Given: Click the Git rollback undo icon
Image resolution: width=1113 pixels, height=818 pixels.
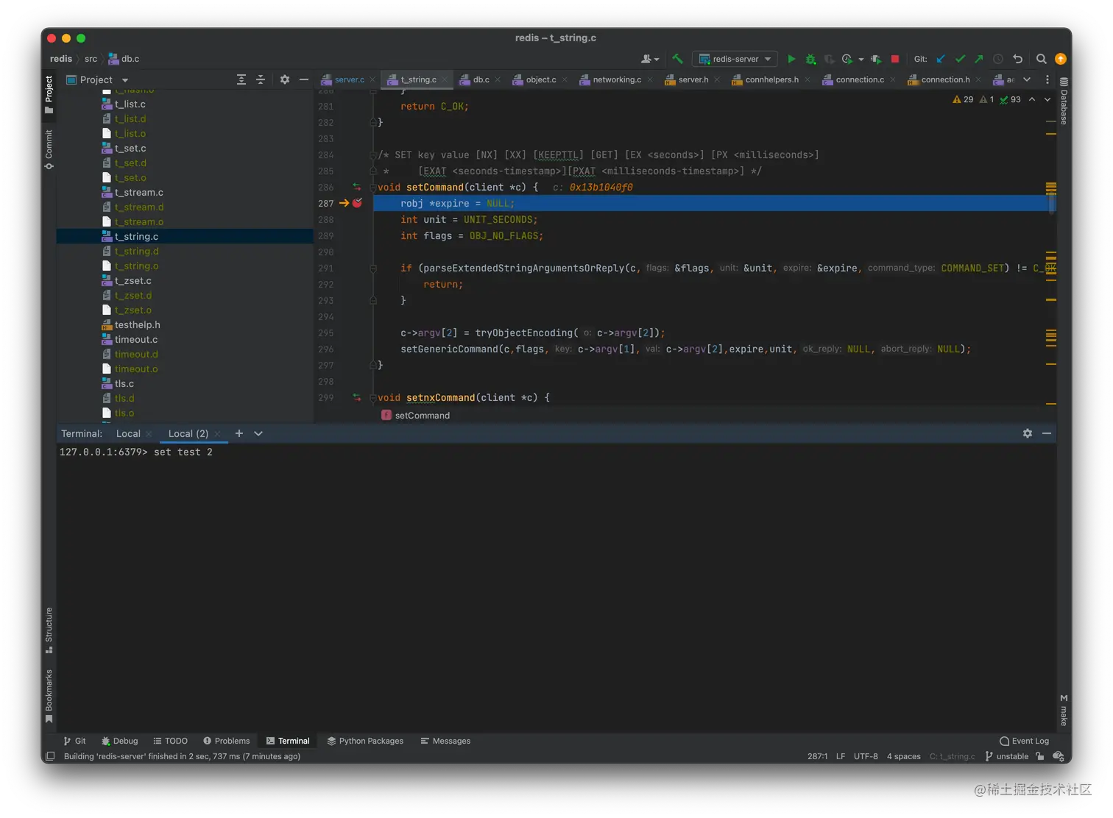Looking at the screenshot, I should 1017,59.
